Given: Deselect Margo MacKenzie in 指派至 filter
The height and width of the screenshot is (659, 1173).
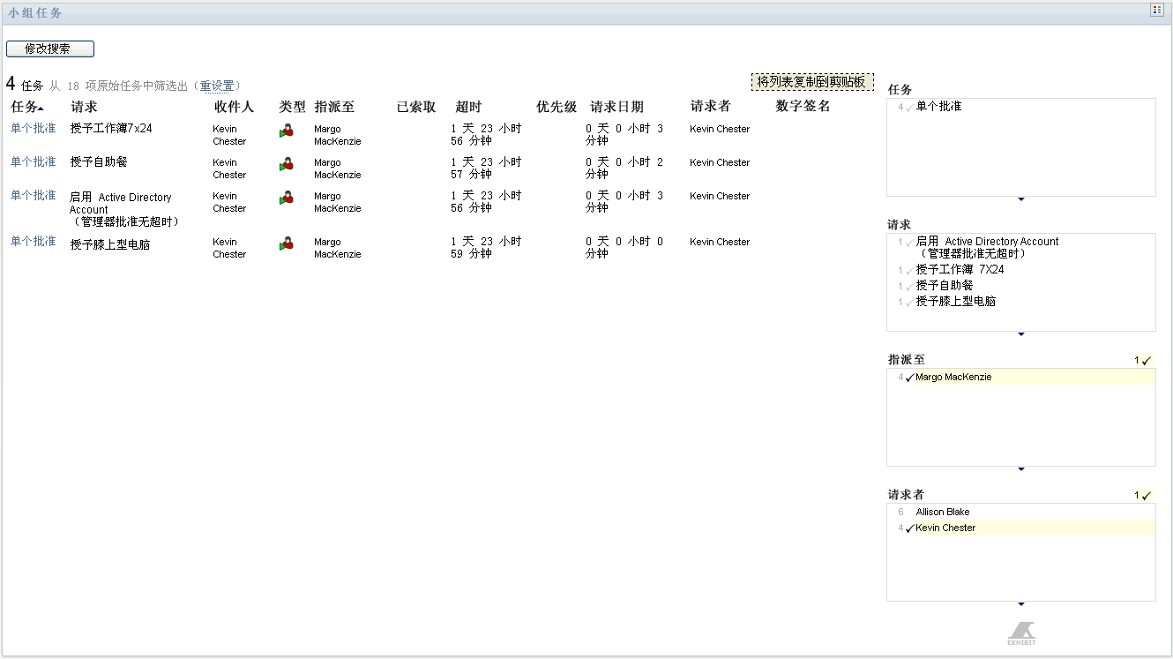Looking at the screenshot, I should [953, 377].
